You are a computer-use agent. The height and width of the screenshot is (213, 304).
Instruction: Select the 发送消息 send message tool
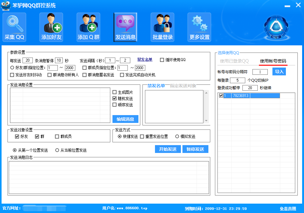[x=125, y=27]
